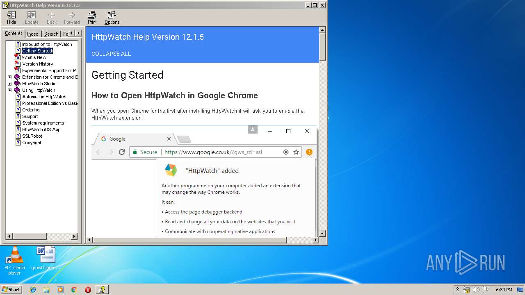Select the Getting Started topic
Screen dimensions: 525x295
coord(37,51)
